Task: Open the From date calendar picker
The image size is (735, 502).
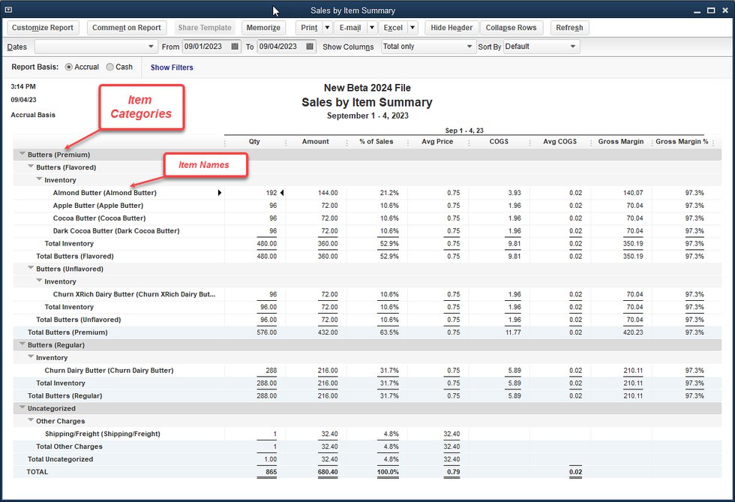Action: (x=236, y=47)
